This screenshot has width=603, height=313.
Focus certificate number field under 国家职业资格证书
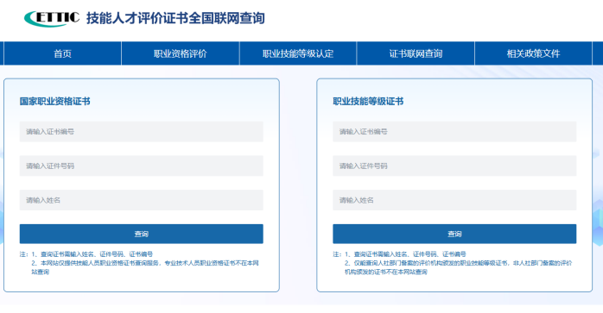coord(142,132)
